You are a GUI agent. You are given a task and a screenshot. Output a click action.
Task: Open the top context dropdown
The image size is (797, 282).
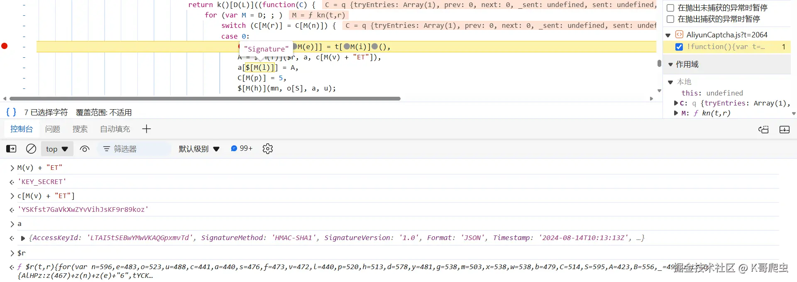coord(57,149)
